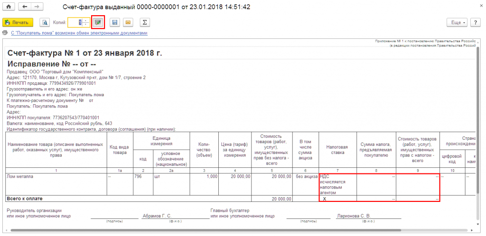
Task: Select the Покупатель: Покупатель лома line
Action: (37, 106)
